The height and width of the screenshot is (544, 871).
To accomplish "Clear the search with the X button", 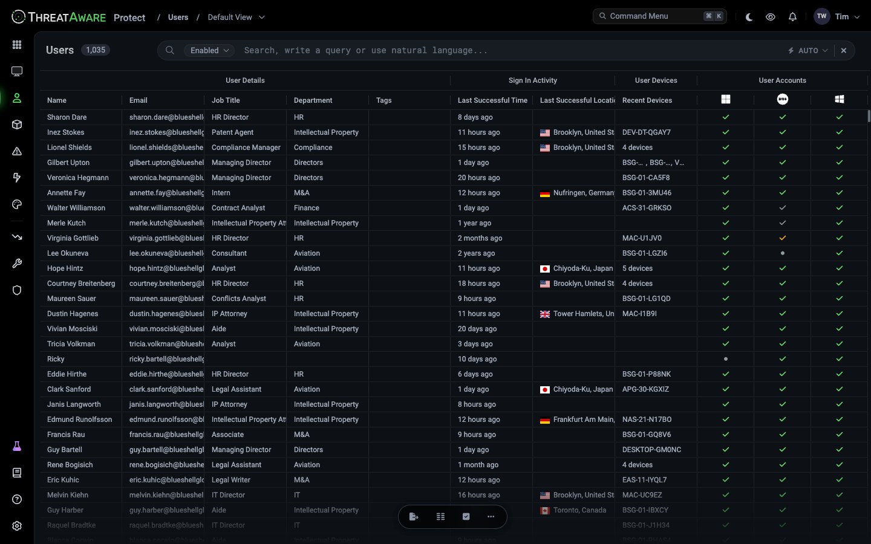I will [844, 51].
